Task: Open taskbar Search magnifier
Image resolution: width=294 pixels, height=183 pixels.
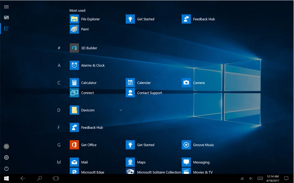Action: (39, 179)
